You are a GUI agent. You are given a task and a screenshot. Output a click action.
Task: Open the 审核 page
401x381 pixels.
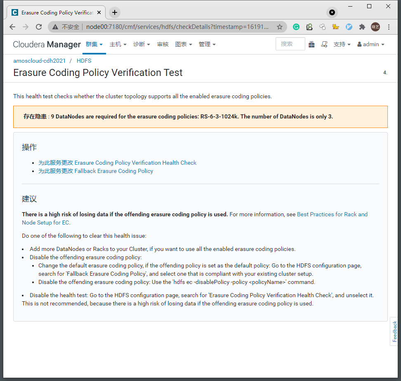pos(163,44)
